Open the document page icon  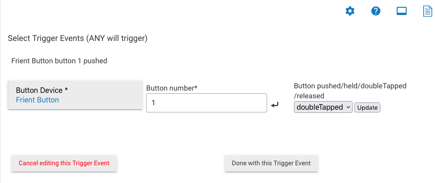coord(427,11)
